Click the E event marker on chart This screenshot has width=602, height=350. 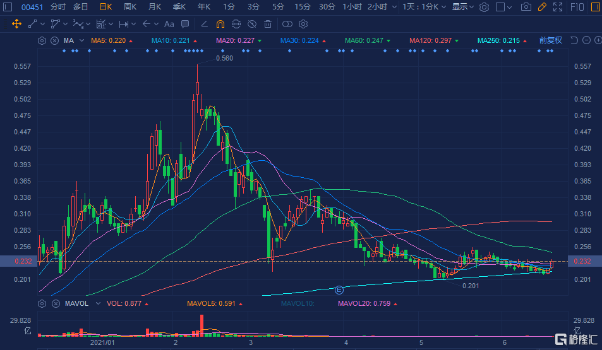[x=339, y=290]
